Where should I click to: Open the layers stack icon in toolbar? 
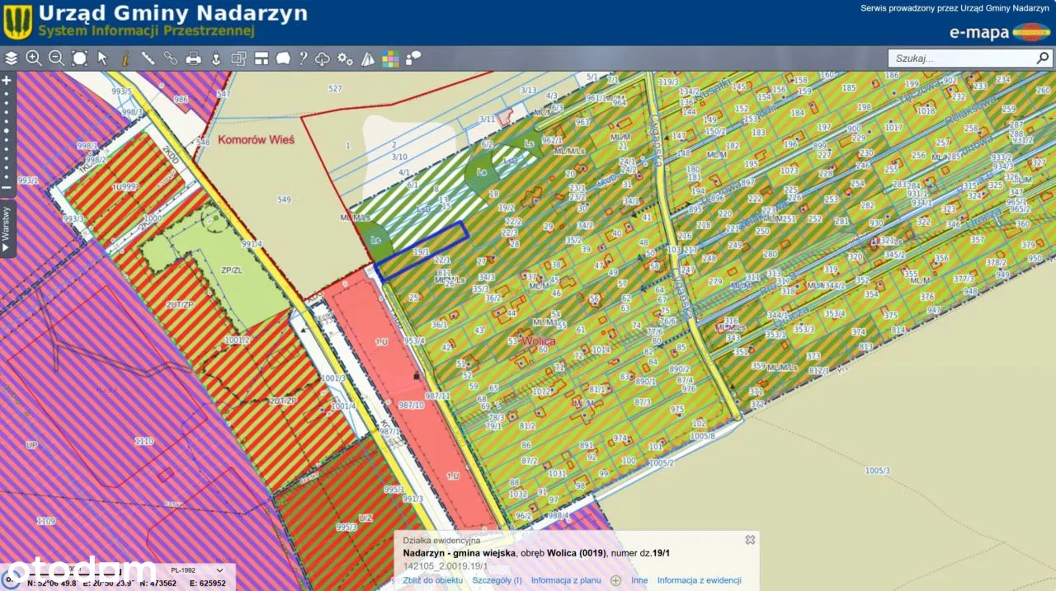click(12, 59)
